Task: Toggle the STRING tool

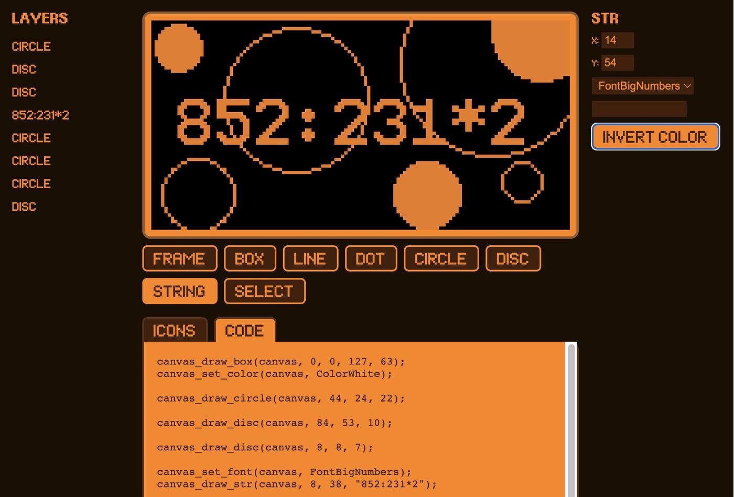Action: [179, 291]
